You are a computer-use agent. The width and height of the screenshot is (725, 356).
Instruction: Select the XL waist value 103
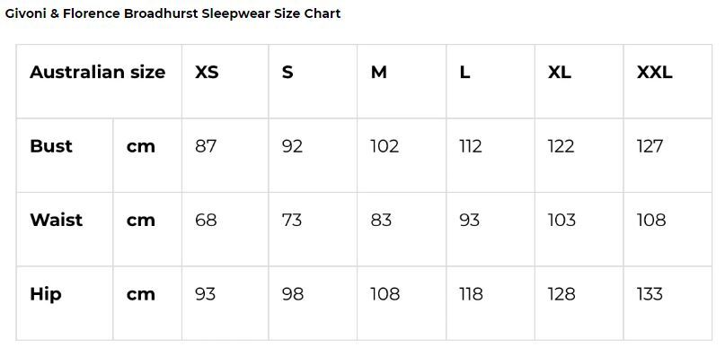coord(561,220)
